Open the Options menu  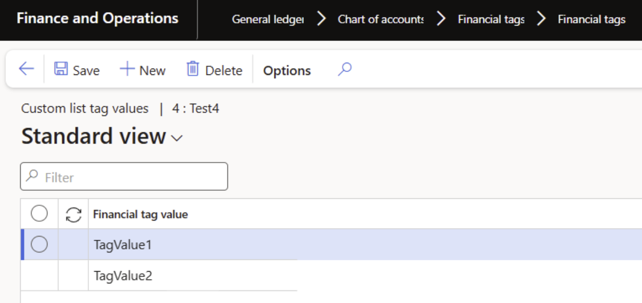(x=287, y=71)
